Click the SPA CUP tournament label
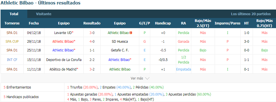The image size is (276, 102). click(12, 42)
